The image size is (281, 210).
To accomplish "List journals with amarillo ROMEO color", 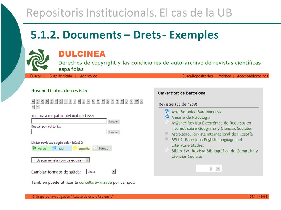I will pos(82,148).
